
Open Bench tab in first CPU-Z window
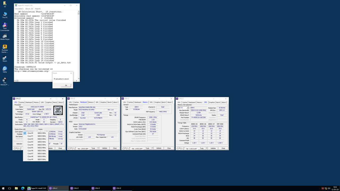pos(55,102)
